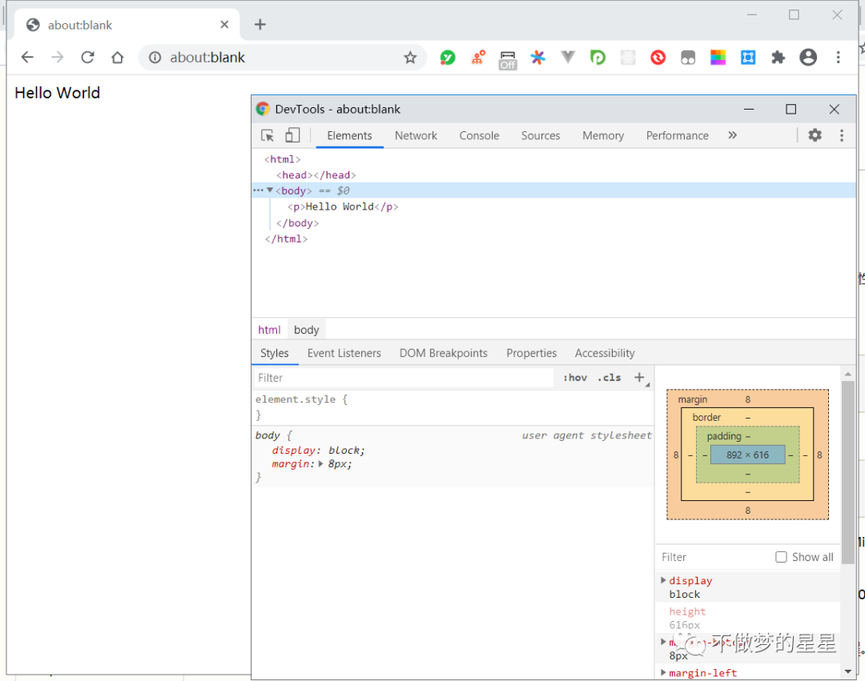This screenshot has height=681, width=865.
Task: Select the <head></head> node
Action: (x=316, y=174)
